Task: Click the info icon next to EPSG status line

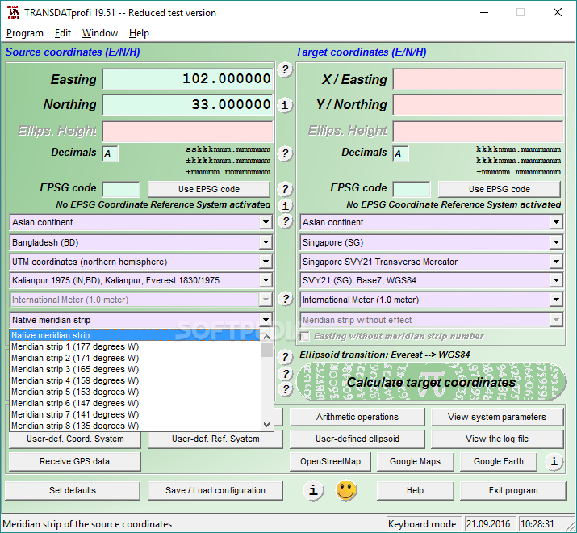Action: 285,206
